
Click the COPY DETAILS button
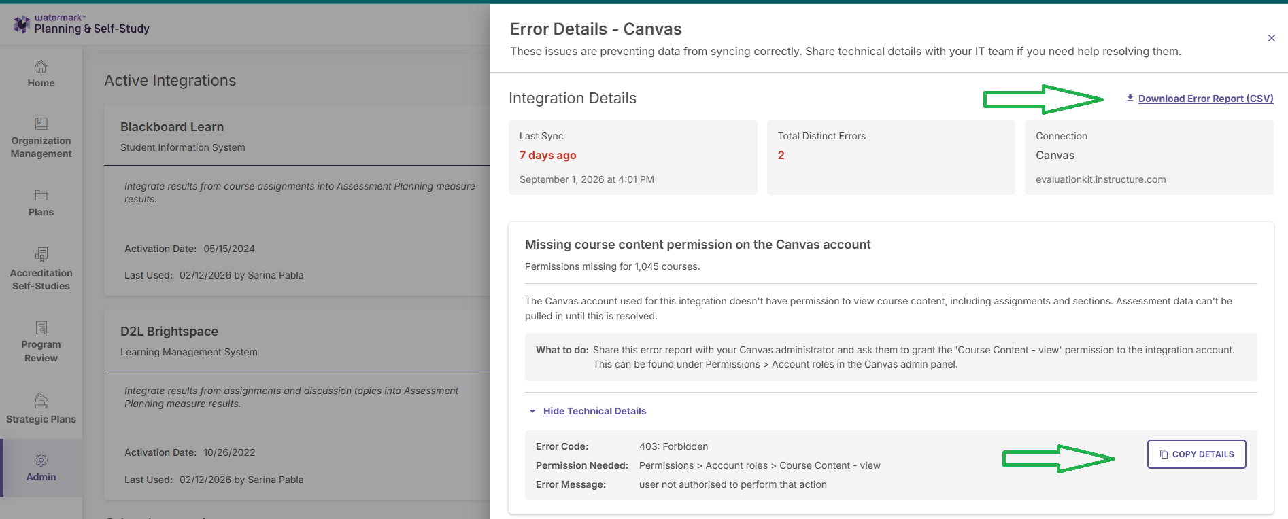point(1196,454)
